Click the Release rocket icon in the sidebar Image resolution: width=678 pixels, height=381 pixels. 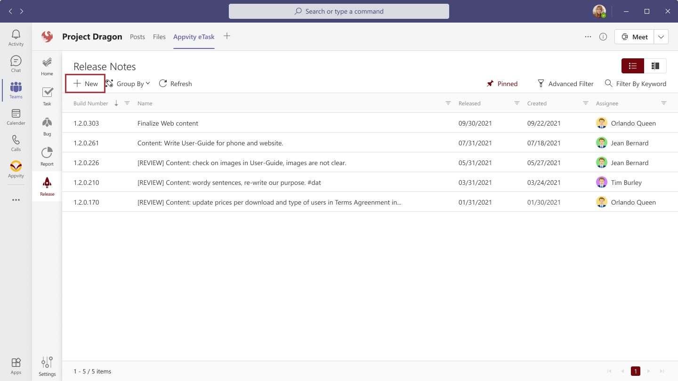[47, 186]
